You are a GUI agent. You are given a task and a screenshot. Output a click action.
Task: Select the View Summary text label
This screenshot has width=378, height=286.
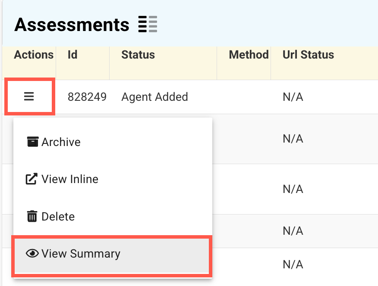81,254
